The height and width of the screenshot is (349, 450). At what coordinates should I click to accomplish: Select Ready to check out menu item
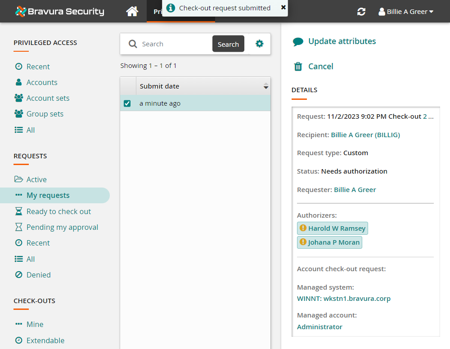click(58, 211)
